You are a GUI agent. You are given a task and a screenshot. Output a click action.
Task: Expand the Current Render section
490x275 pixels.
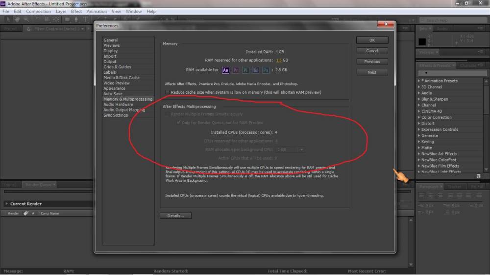(x=6, y=204)
